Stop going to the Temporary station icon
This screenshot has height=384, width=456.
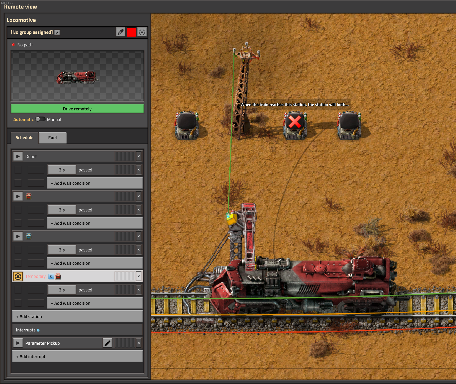(x=18, y=277)
